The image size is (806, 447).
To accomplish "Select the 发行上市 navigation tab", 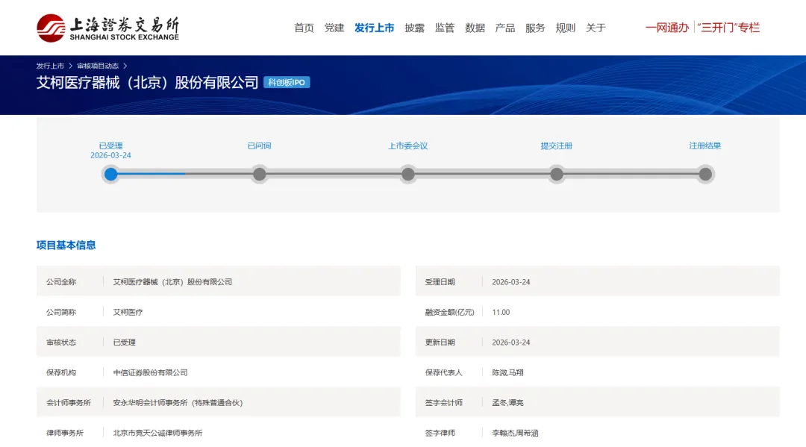I will [374, 28].
